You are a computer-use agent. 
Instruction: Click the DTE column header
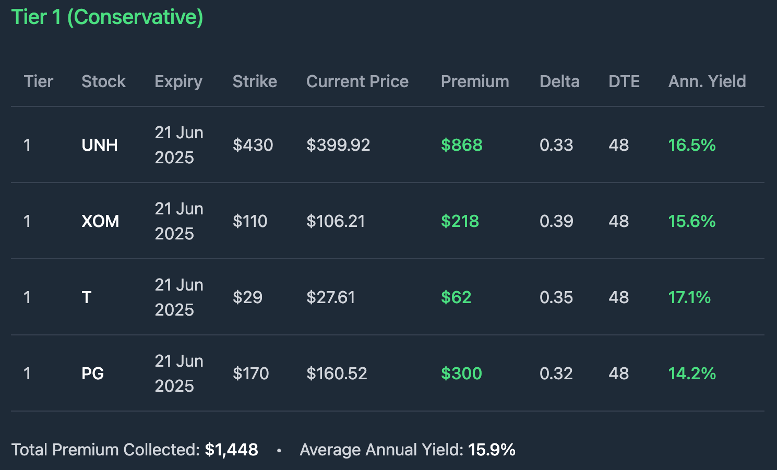pyautogui.click(x=624, y=81)
